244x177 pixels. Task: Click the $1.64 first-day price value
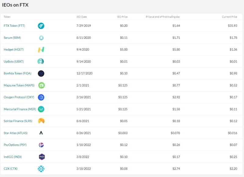pyautogui.click(x=176, y=26)
